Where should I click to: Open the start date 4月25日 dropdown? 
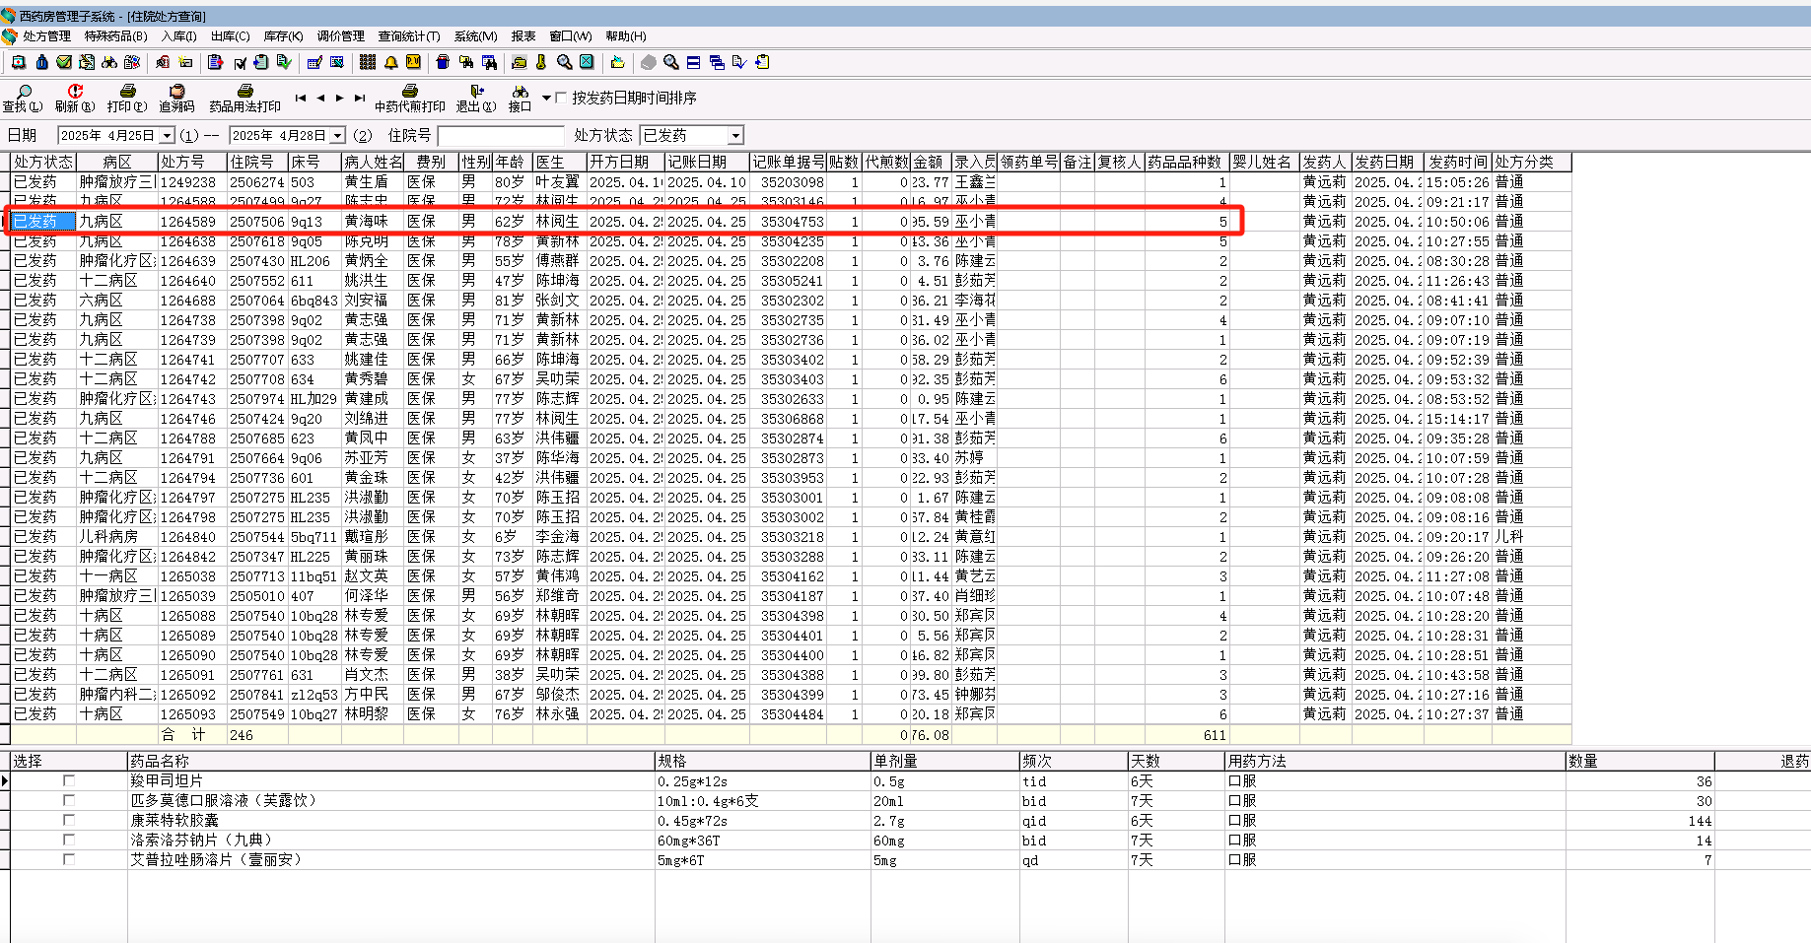click(x=167, y=136)
